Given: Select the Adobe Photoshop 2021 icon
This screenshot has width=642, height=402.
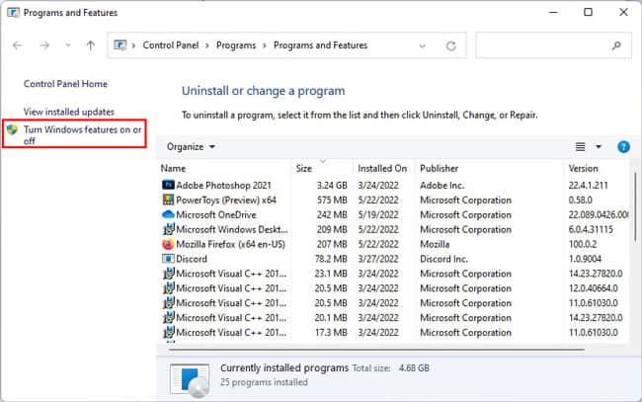Looking at the screenshot, I should point(168,185).
